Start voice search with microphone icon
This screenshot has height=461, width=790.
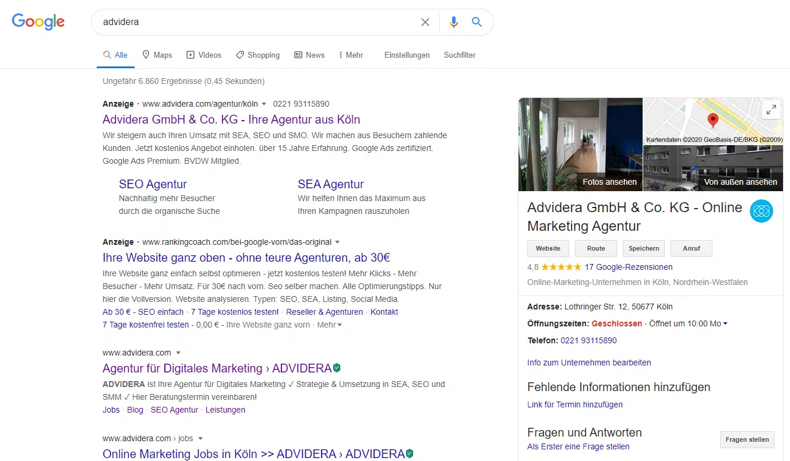click(454, 22)
